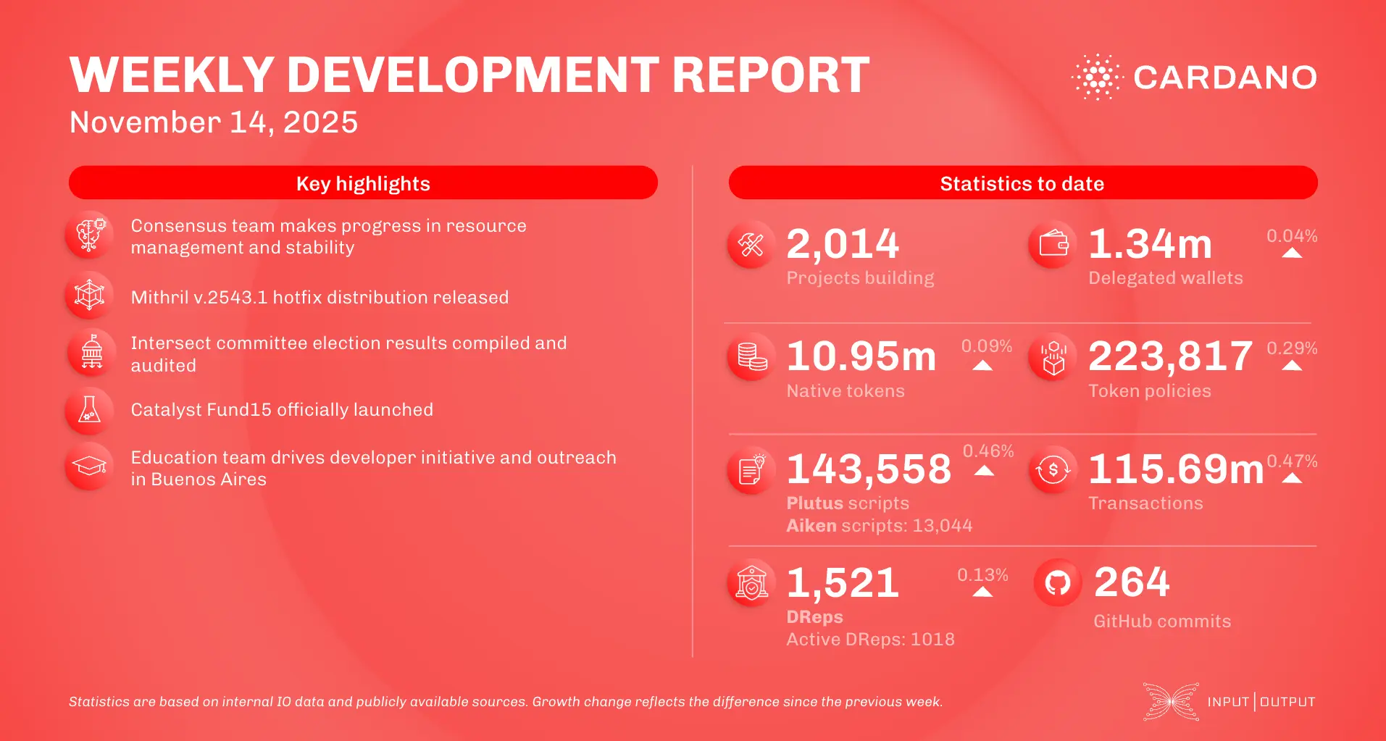Click the coin stack icon for Native tokens

751,357
